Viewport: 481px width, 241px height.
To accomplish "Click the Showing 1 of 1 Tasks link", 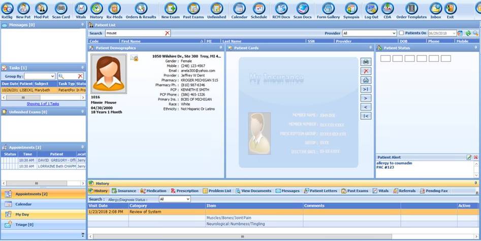I will (x=43, y=104).
